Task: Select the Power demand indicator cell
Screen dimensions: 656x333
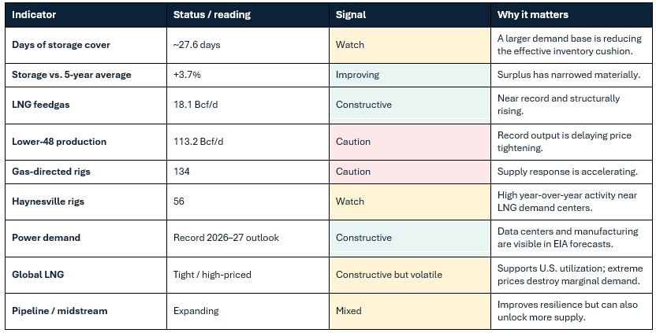Action: (86, 239)
